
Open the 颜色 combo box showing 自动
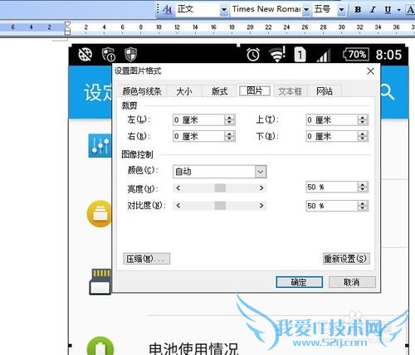pyautogui.click(x=220, y=172)
